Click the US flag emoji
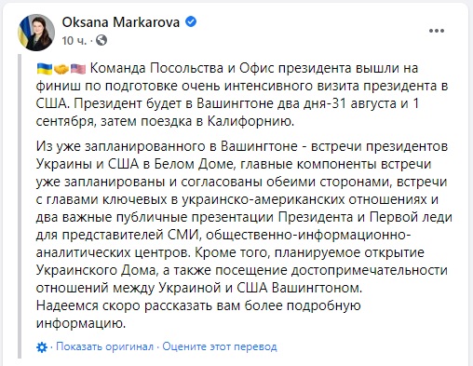Image resolution: width=473 pixels, height=366 pixels. coord(78,69)
